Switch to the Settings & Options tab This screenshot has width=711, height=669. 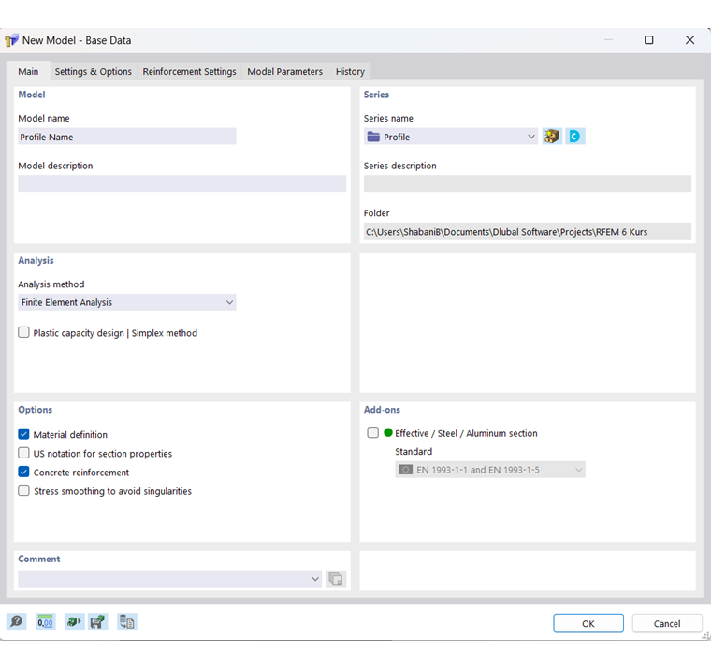(93, 71)
